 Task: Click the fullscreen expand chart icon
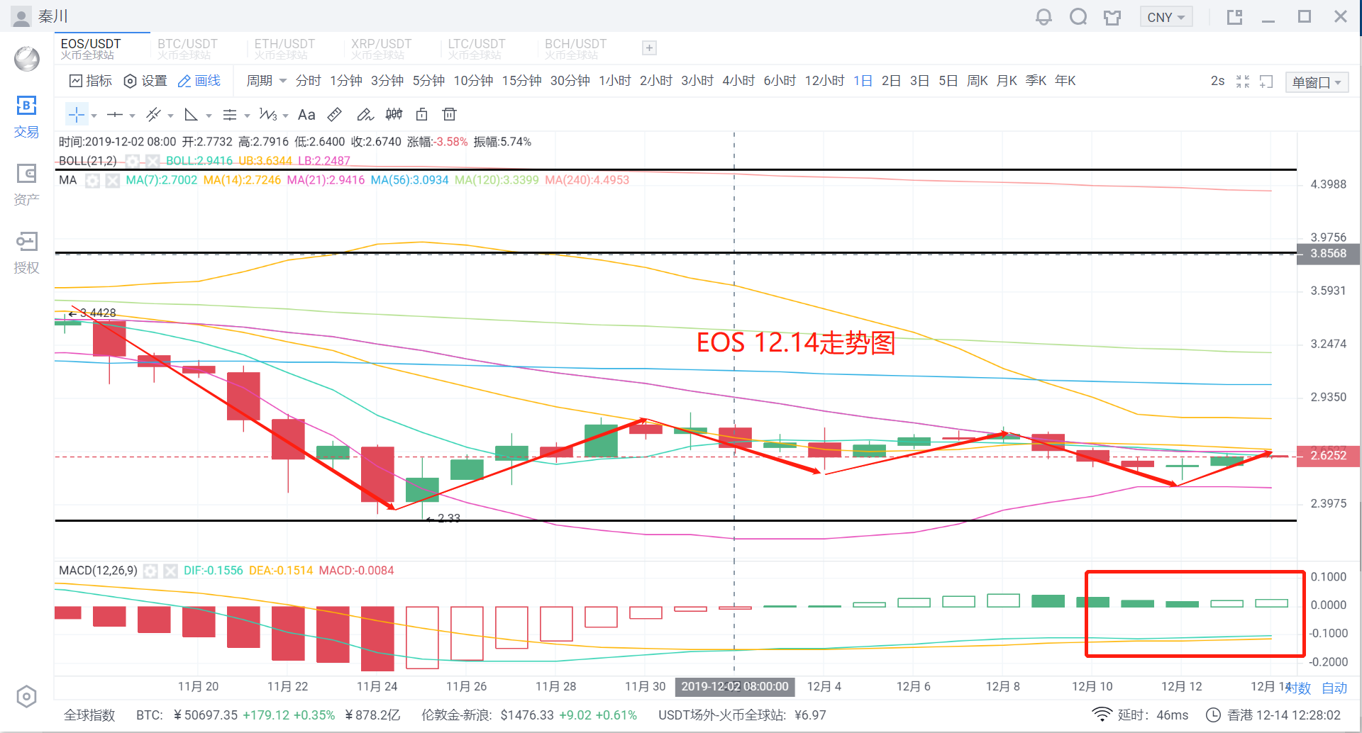pyautogui.click(x=1267, y=82)
